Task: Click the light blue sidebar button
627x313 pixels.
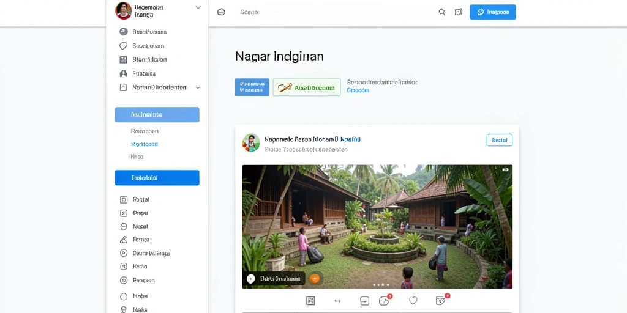Action: tap(157, 114)
